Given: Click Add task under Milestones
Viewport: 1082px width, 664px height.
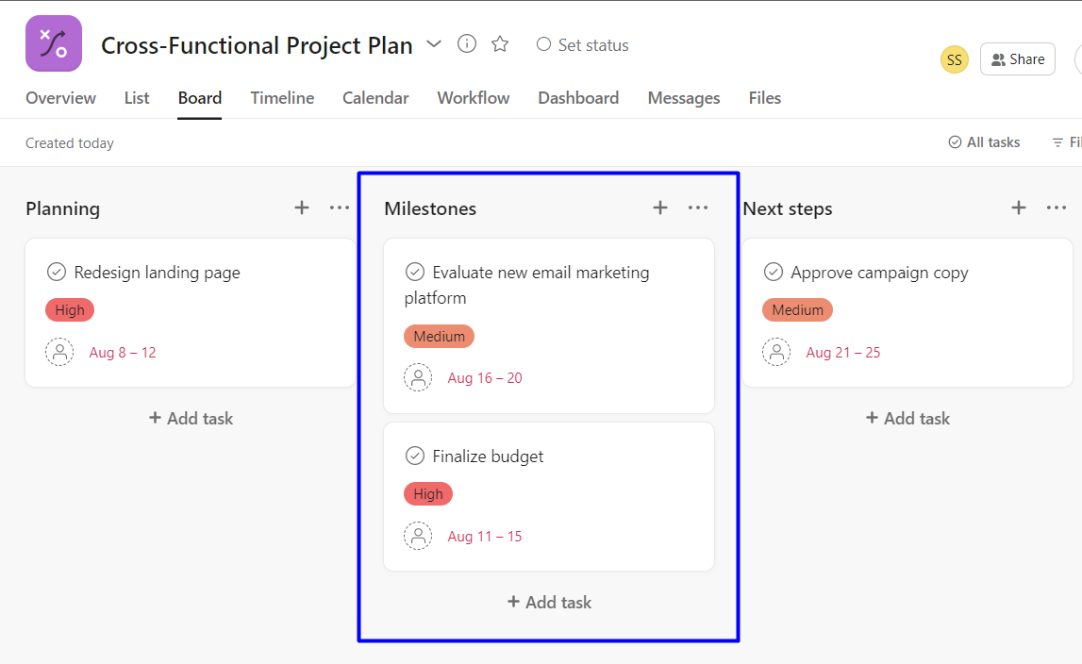Looking at the screenshot, I should (549, 602).
